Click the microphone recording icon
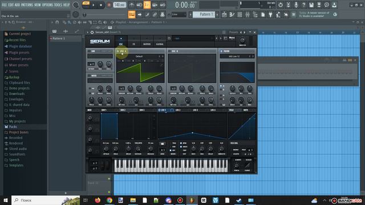The height and width of the screenshot is (205, 365). (x=296, y=5)
